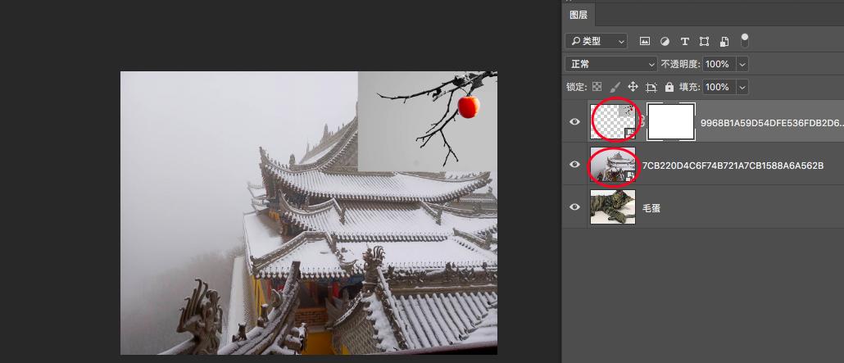Viewport: 844px width, 363px height.
Task: Select layer name 毛蛋
Action: point(651,208)
